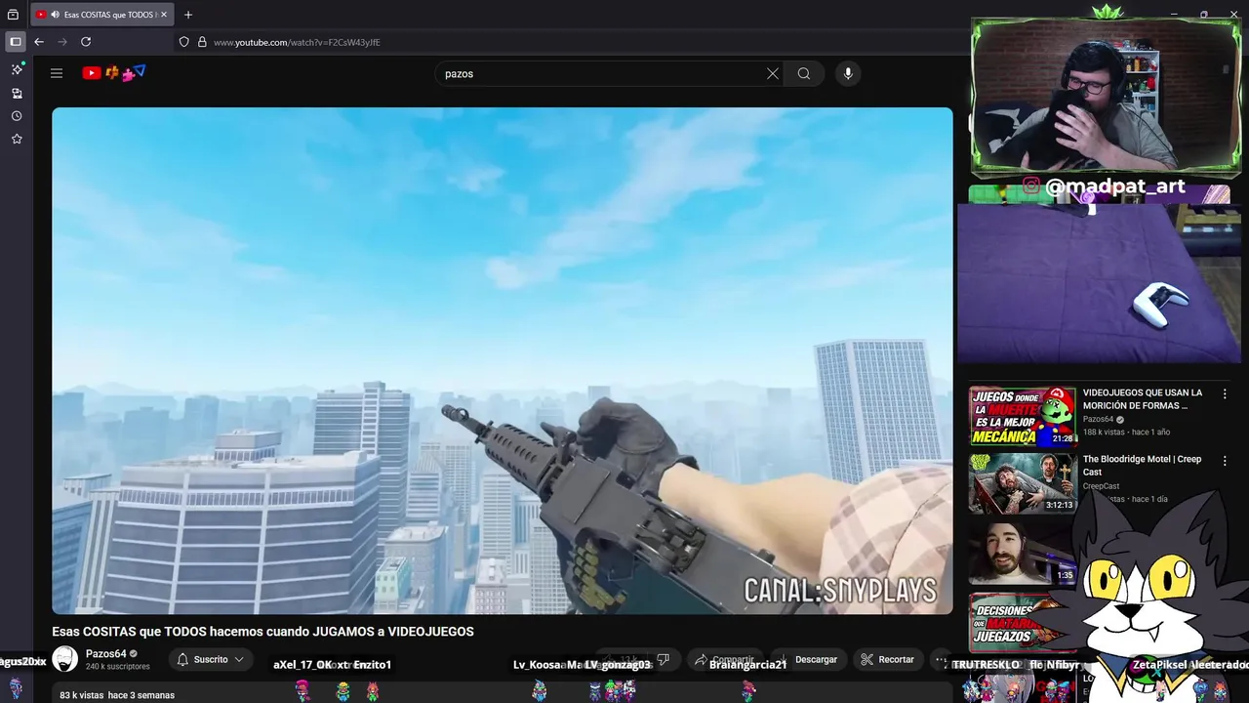Reload the page with refresh icon

86,42
